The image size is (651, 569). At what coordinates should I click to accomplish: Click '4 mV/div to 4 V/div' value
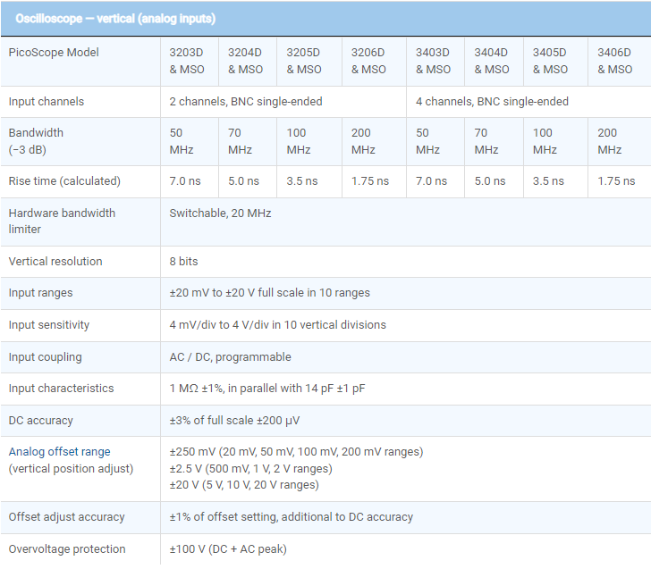[x=278, y=325]
